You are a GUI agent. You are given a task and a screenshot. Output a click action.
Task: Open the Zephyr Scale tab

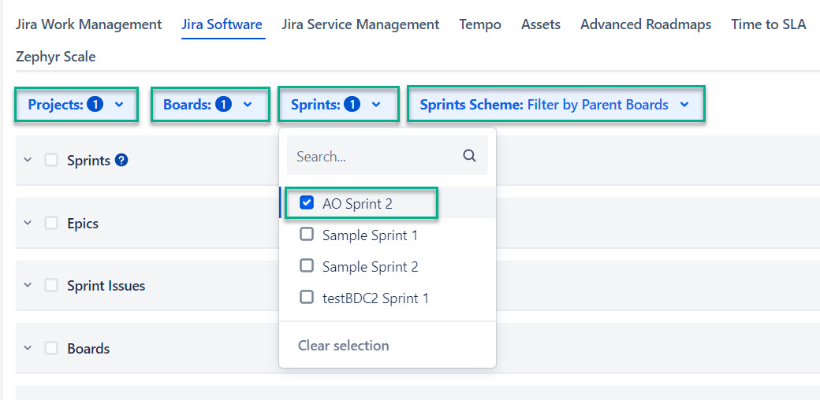pos(56,57)
